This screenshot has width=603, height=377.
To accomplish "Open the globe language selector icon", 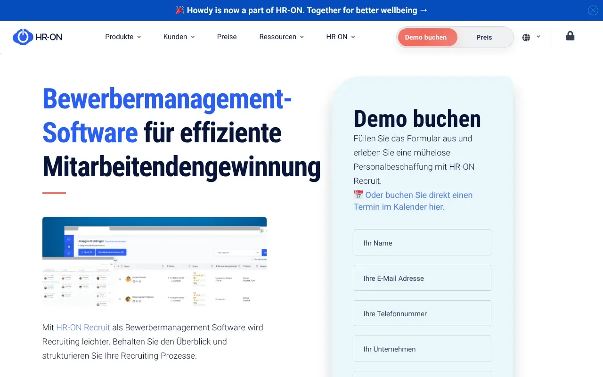I will (x=526, y=37).
